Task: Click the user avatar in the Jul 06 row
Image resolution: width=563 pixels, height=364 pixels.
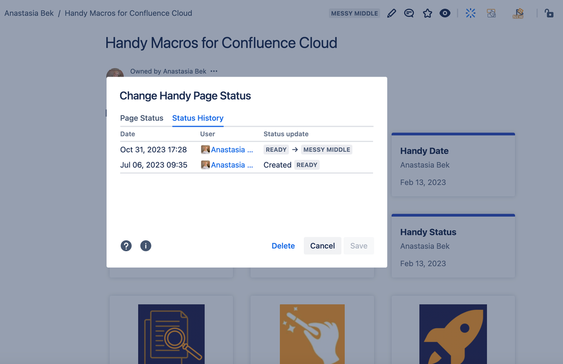Action: (205, 165)
